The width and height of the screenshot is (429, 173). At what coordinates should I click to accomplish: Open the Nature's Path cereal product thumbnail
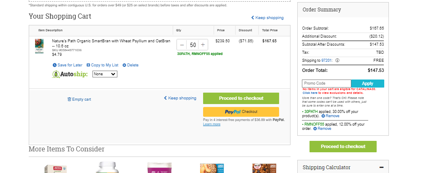click(x=39, y=46)
